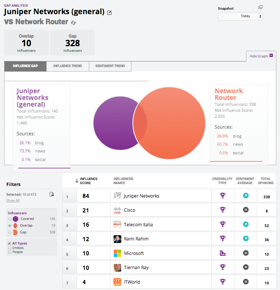Click the neutral sentiment icon for Tiernan Ray
The height and width of the screenshot is (290, 280).
pyautogui.click(x=245, y=267)
